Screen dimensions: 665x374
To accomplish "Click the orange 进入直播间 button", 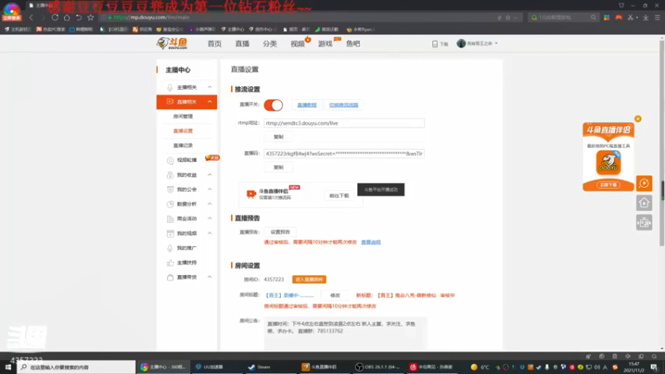I will [x=309, y=279].
